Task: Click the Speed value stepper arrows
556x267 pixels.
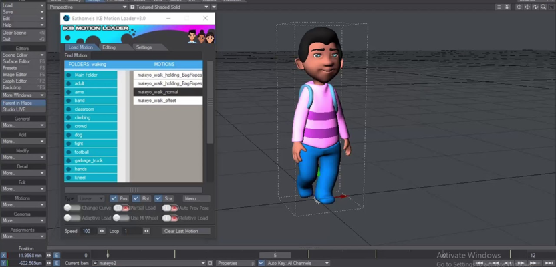Action: [x=102, y=231]
